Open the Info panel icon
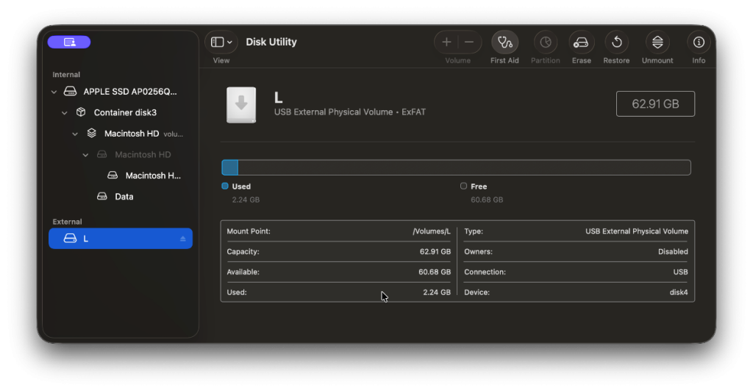This screenshot has height=392, width=753. tap(699, 43)
